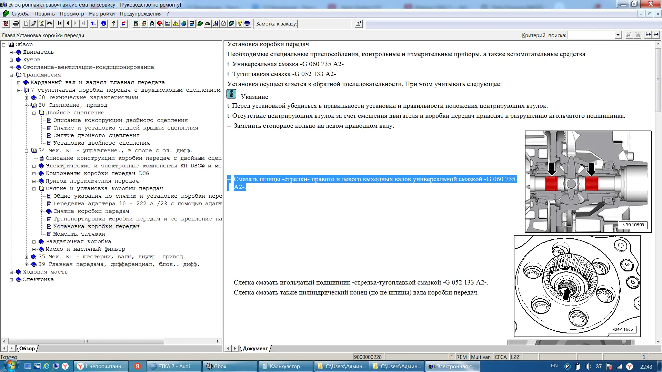Open the Настройки menu
The width and height of the screenshot is (662, 372).
(x=102, y=14)
